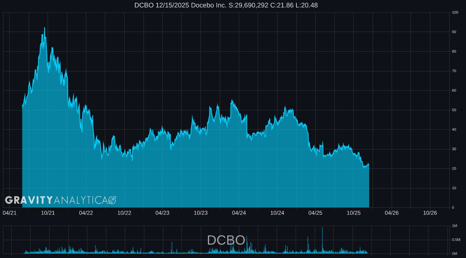Select the 04/25 date label on x-axis
Viewport: 466px width, 258px height.
(315, 213)
